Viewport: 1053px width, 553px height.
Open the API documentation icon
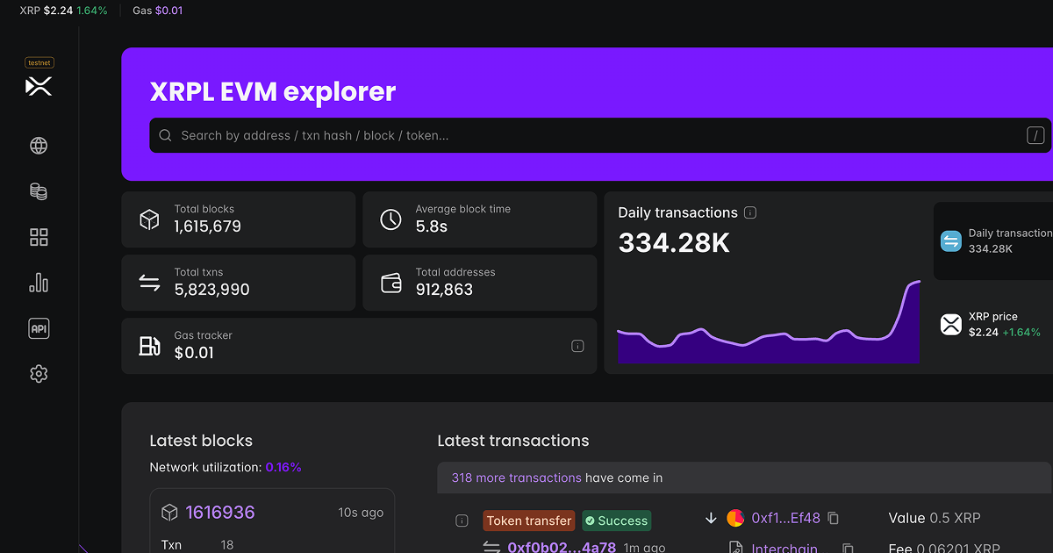click(x=39, y=328)
